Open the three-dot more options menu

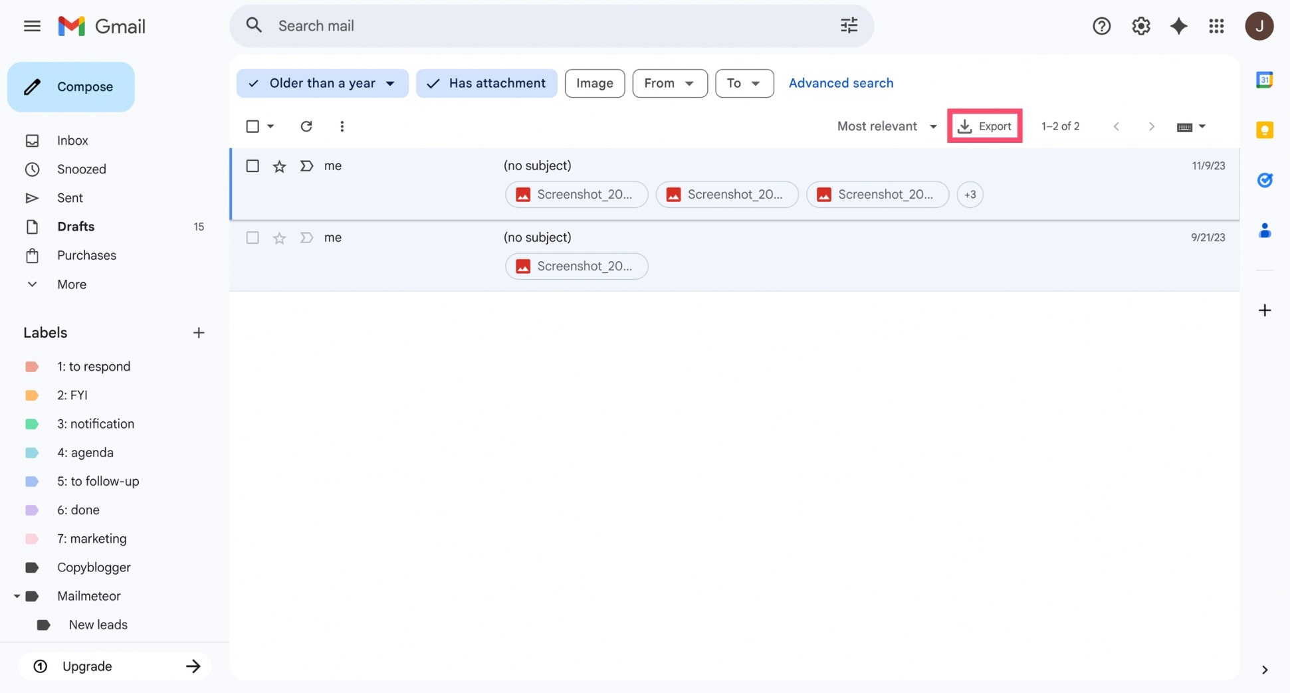pyautogui.click(x=342, y=126)
